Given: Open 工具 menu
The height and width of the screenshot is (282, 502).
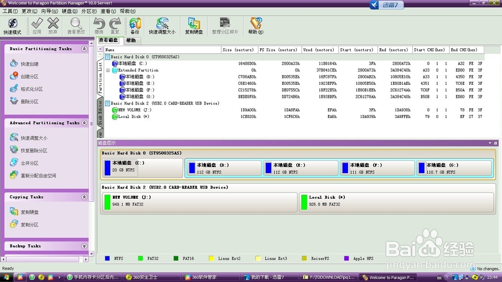Looking at the screenshot, I should click(10, 11).
